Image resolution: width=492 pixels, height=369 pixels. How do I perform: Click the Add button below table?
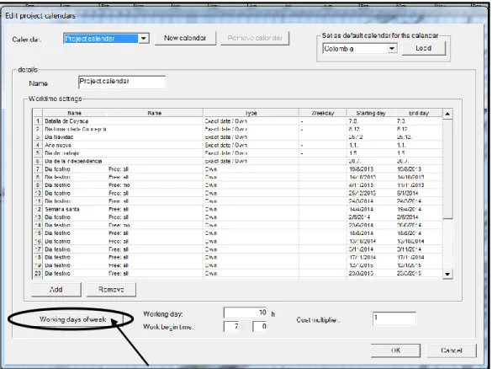(x=56, y=289)
